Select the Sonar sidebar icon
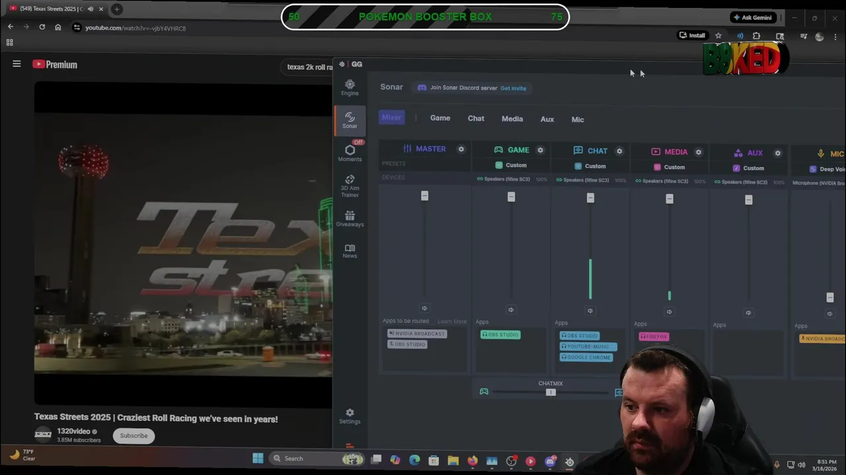Viewport: 846px width, 475px height. (350, 120)
